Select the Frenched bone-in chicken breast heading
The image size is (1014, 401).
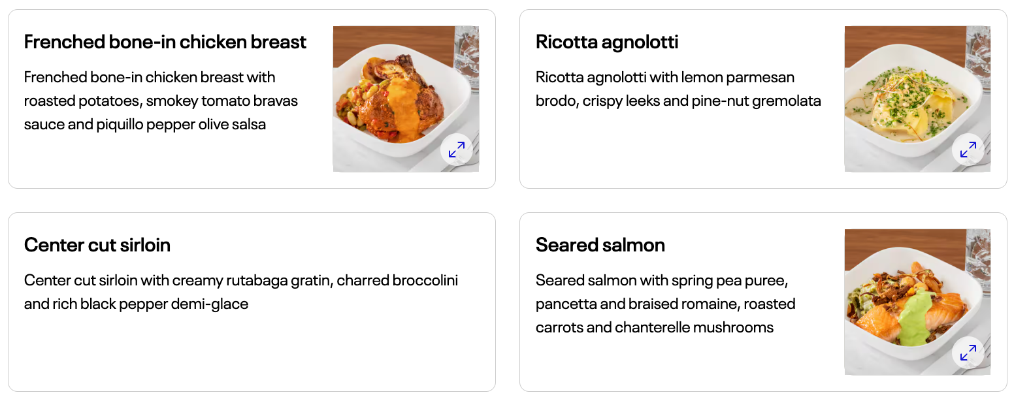tap(165, 42)
